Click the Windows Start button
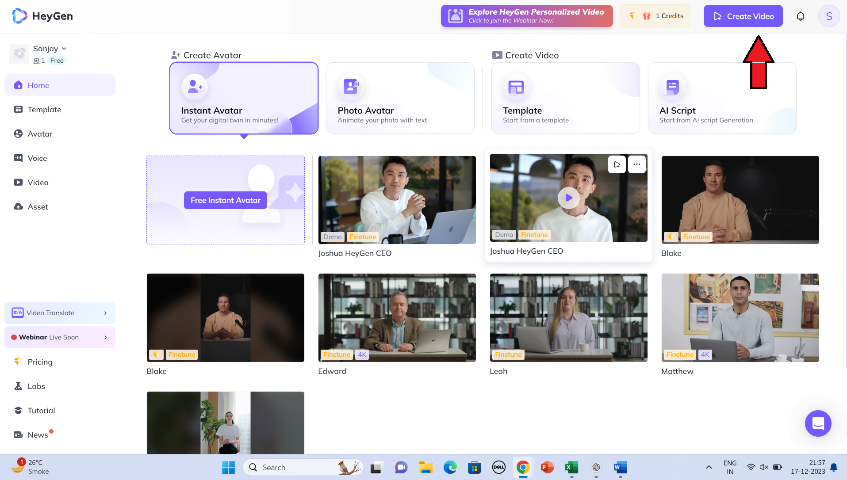 (x=228, y=467)
